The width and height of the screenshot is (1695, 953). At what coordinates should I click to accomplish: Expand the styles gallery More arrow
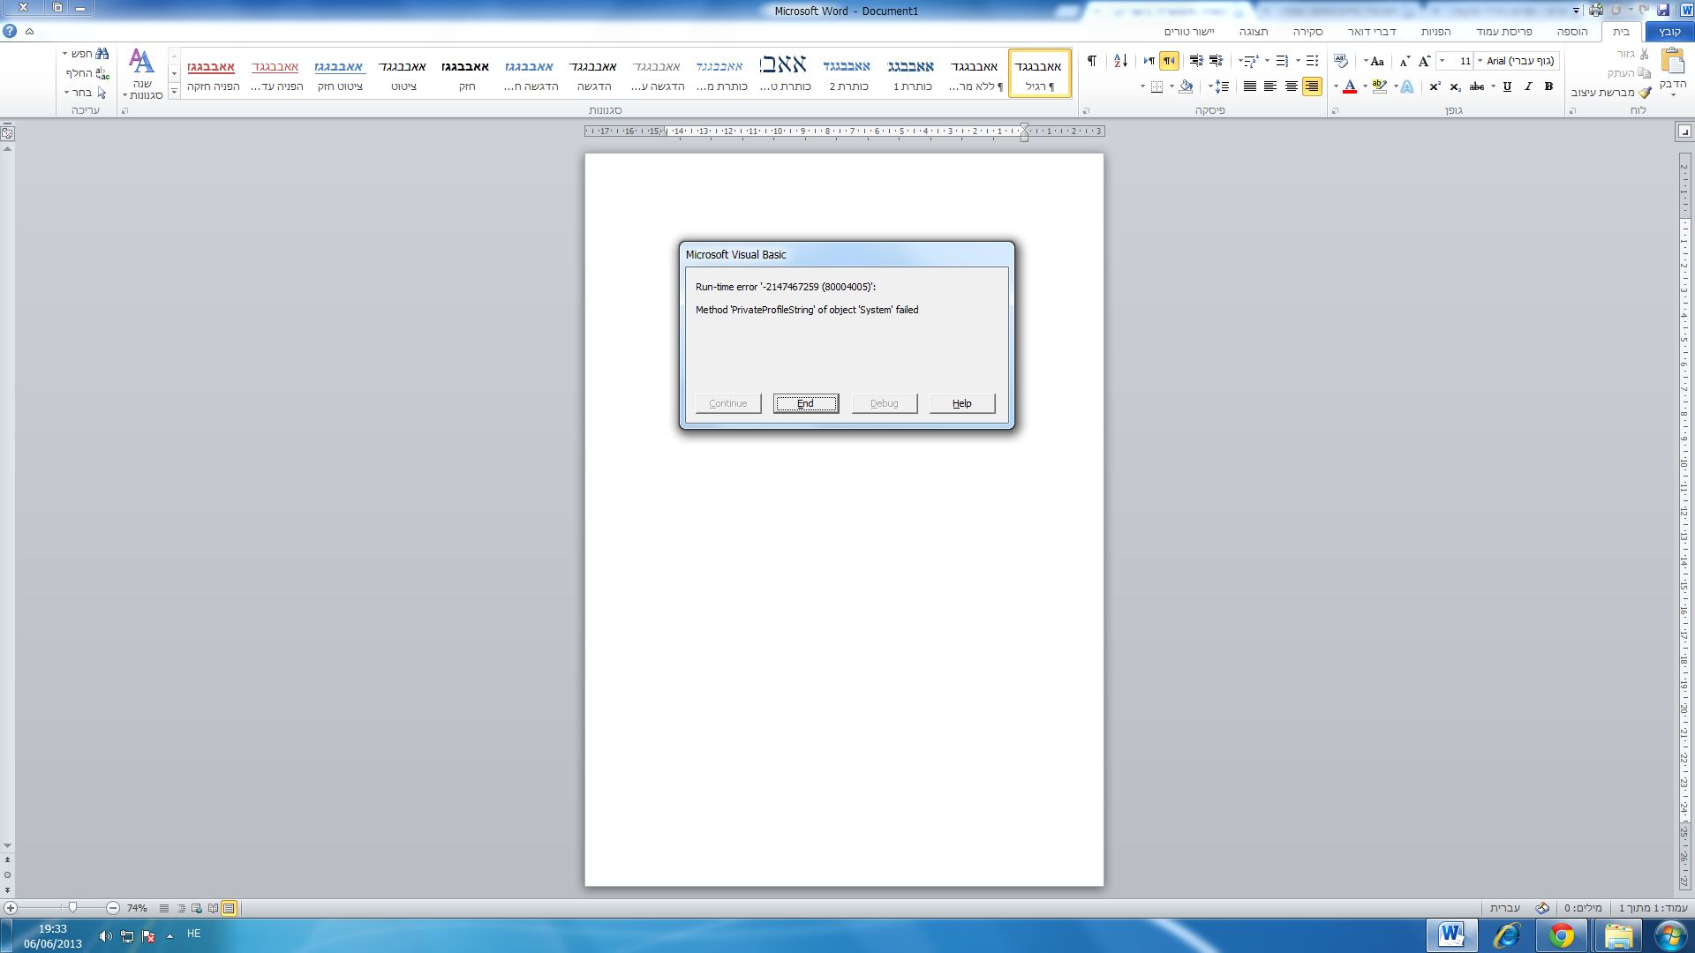point(174,91)
